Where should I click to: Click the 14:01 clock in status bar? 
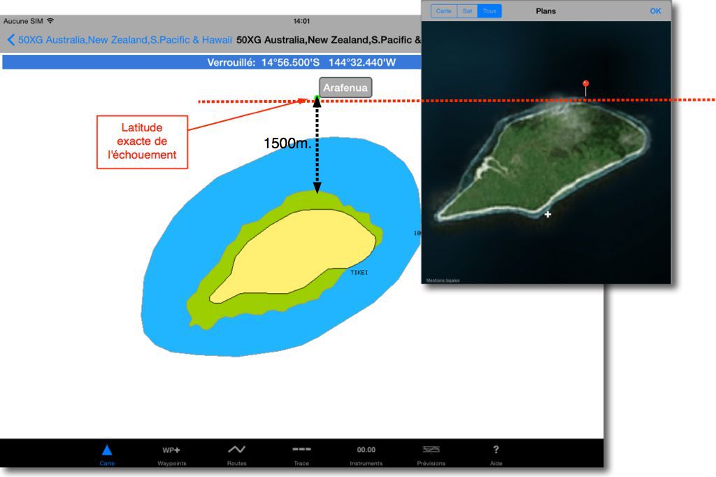(x=301, y=21)
